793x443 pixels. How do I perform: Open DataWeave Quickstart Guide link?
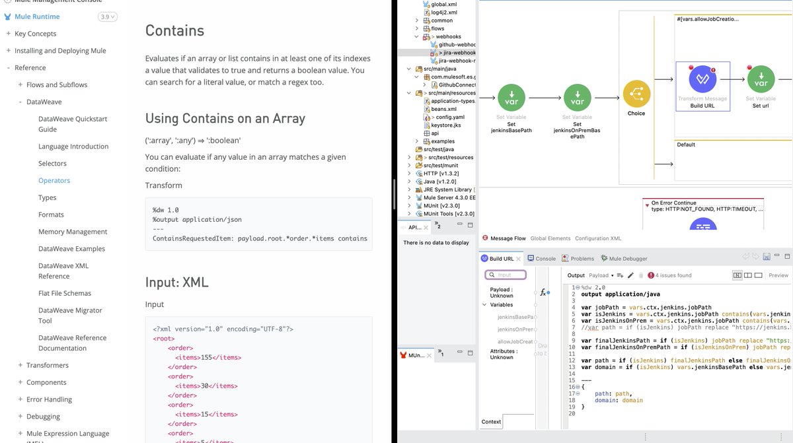tap(73, 124)
